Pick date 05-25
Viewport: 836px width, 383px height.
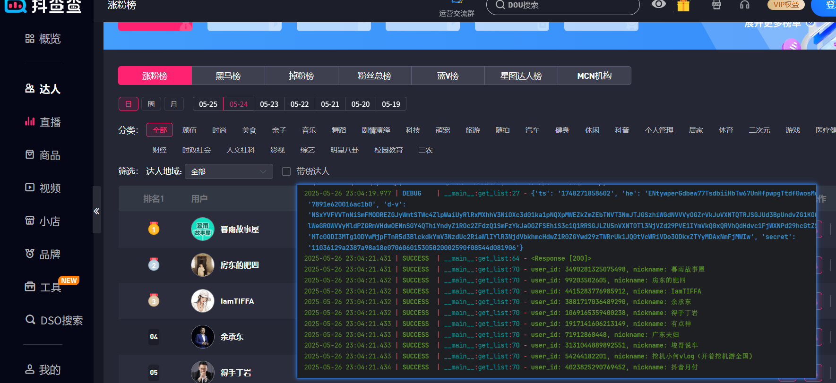tap(208, 104)
